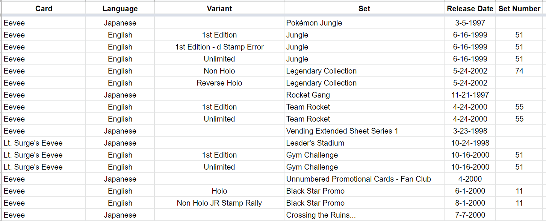Select the Card column header
Image resolution: width=546 pixels, height=221 pixels.
[x=44, y=9]
